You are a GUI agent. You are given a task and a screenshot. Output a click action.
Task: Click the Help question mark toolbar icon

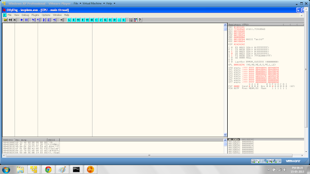pos(140,20)
